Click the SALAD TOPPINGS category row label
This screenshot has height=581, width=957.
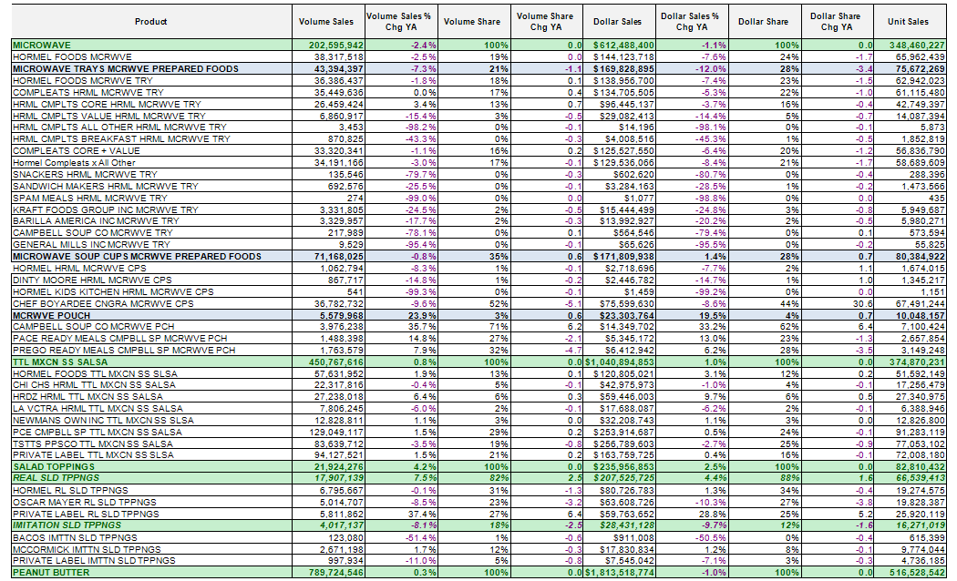(x=52, y=467)
